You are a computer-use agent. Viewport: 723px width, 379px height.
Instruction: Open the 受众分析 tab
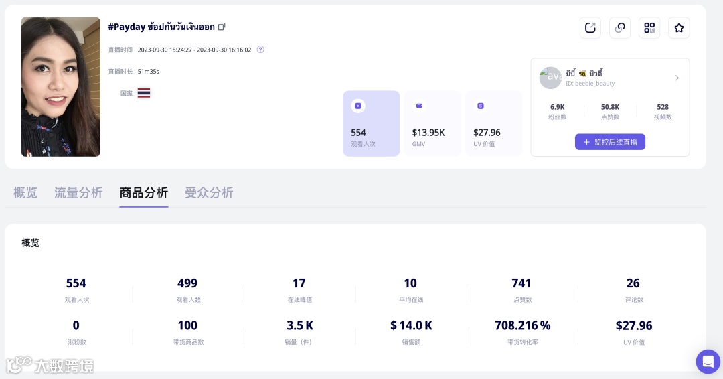coord(209,193)
